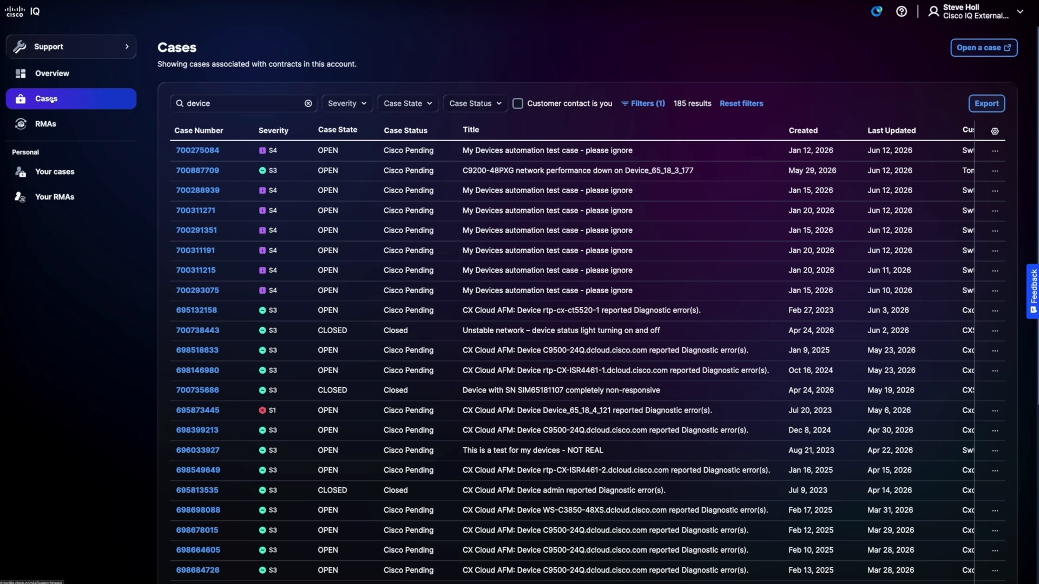Click the table column settings gear icon

tap(995, 131)
